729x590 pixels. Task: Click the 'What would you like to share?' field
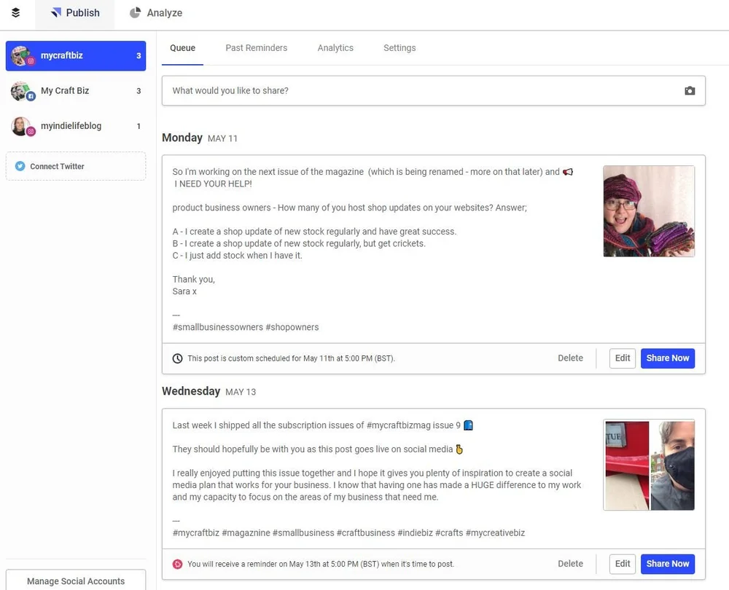pos(433,90)
